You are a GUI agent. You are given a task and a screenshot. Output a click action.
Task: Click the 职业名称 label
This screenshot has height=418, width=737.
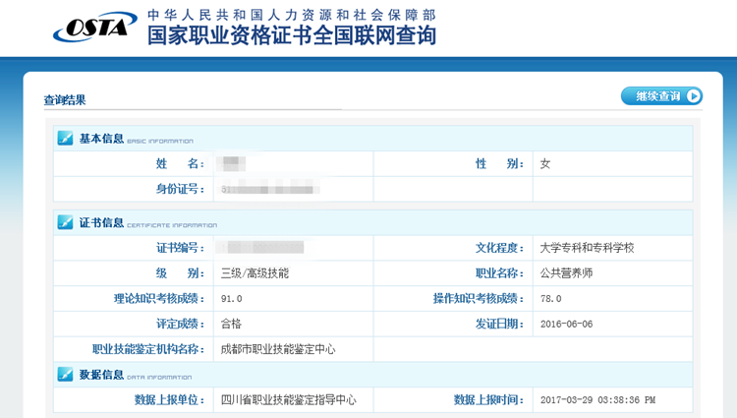pyautogui.click(x=499, y=273)
